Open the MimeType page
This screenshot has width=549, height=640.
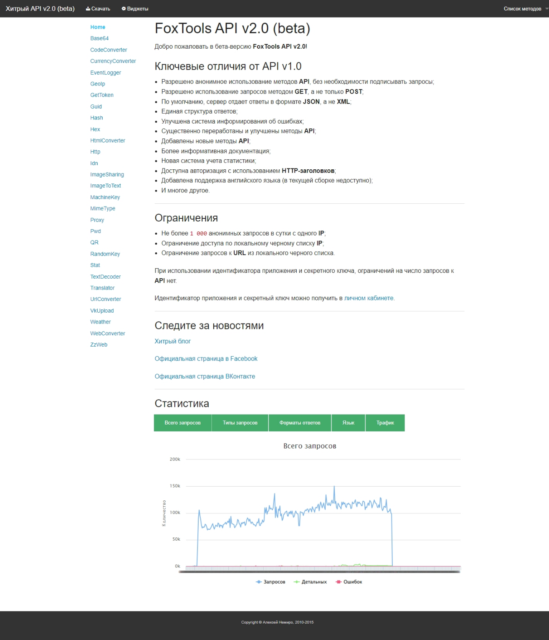(x=103, y=209)
